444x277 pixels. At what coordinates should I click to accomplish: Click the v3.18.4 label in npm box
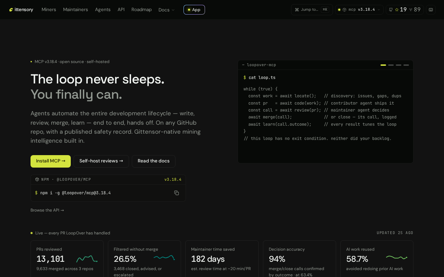tap(173, 179)
